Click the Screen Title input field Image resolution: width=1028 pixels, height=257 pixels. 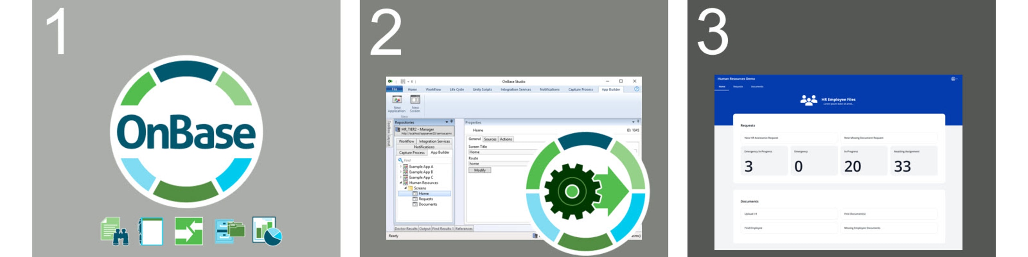click(502, 152)
